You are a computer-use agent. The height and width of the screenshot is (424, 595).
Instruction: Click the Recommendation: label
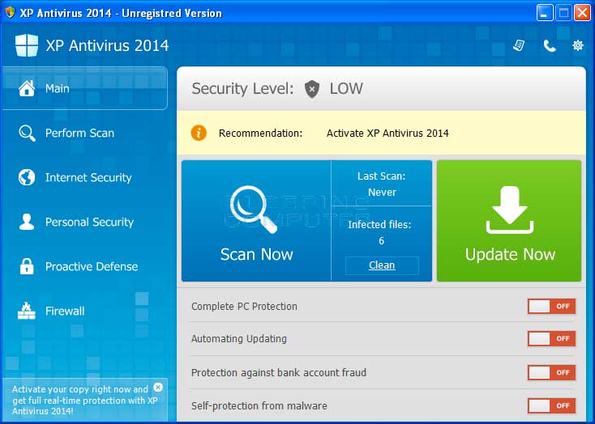(261, 133)
